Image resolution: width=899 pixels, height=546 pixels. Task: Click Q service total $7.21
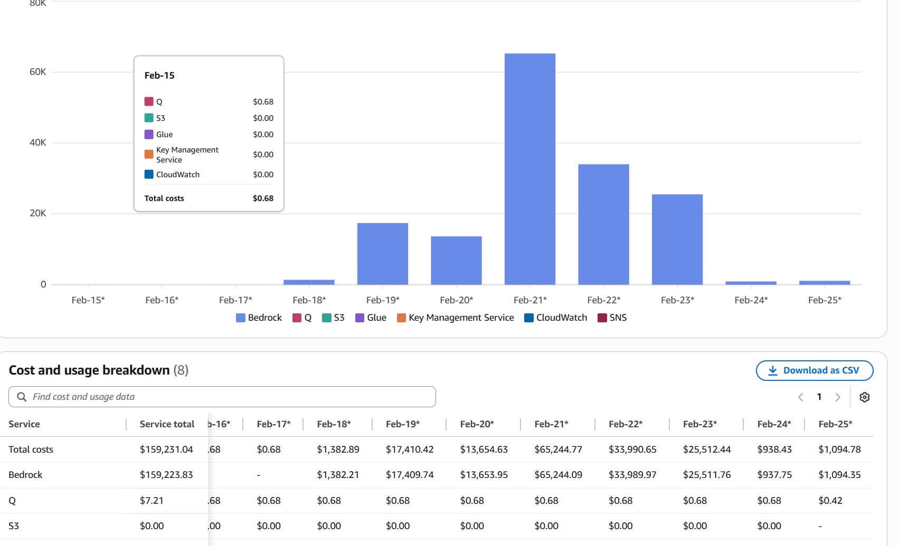[152, 501]
